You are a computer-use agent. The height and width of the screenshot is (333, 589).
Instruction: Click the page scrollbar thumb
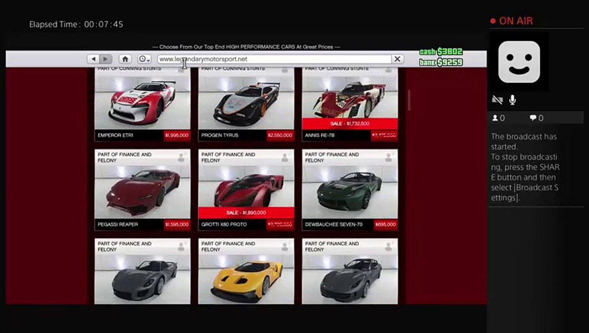pyautogui.click(x=409, y=100)
